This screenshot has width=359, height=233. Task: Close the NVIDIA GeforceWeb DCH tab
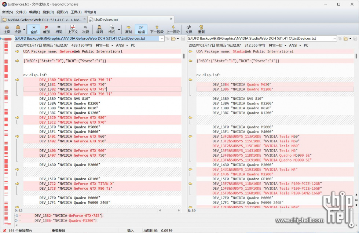coord(84,19)
